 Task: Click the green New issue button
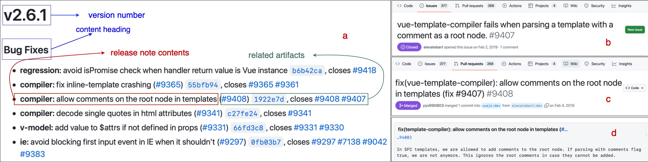pos(635,30)
